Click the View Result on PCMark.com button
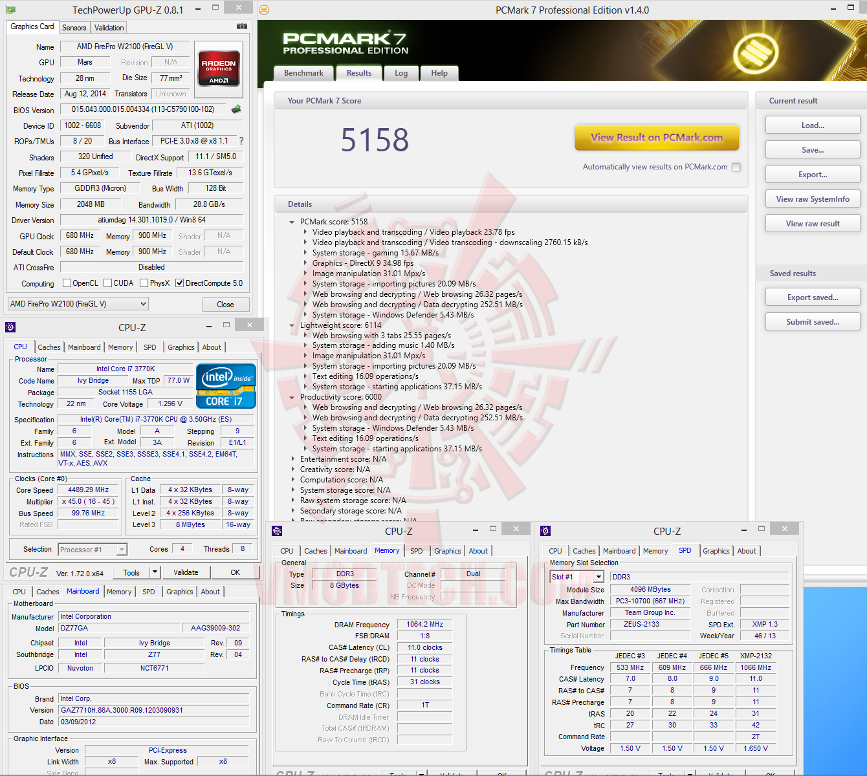Screen dimensions: 867x776 point(656,137)
